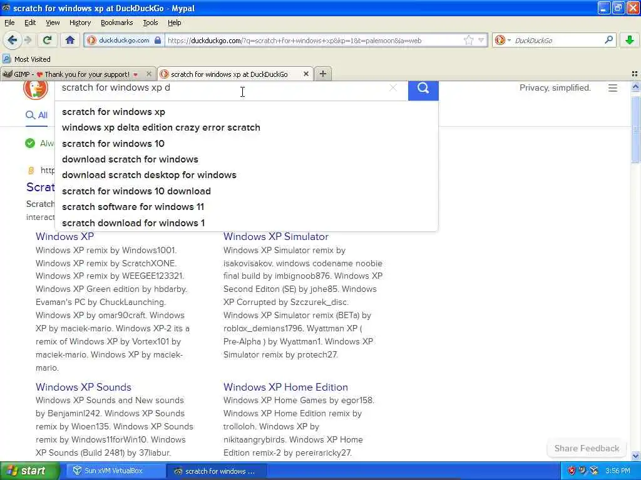Viewport: 641px width, 480px height.
Task: Click the page scrollbar down arrow
Action: (635, 456)
